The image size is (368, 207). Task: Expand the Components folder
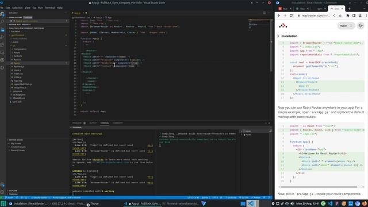[20, 49]
